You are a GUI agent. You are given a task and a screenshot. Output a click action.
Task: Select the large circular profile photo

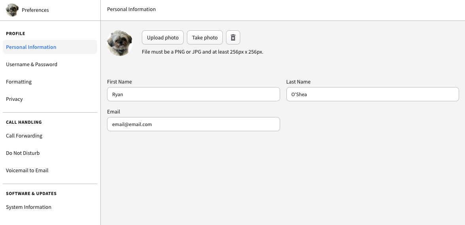click(120, 43)
